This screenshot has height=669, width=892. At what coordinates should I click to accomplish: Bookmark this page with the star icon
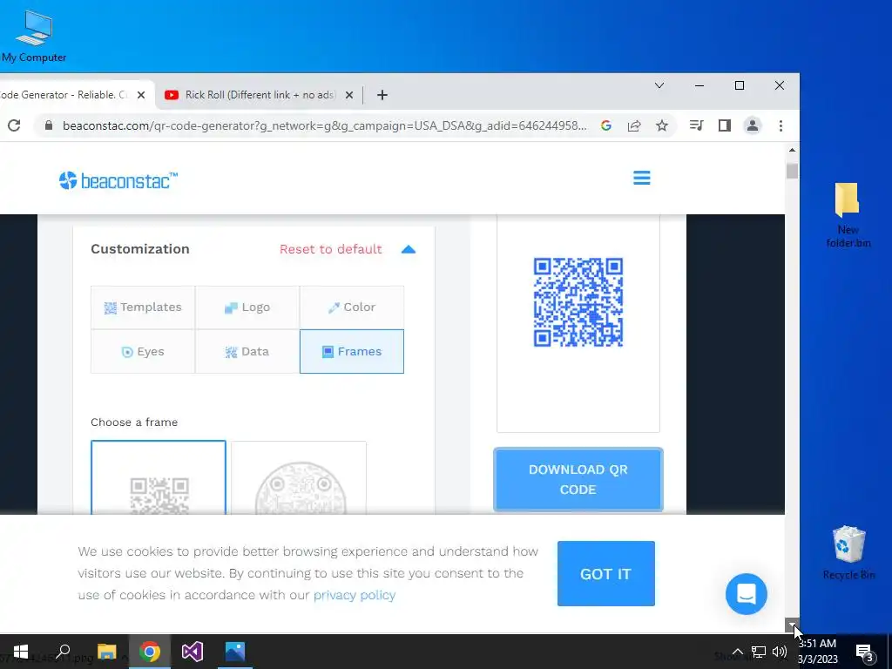coord(662,125)
